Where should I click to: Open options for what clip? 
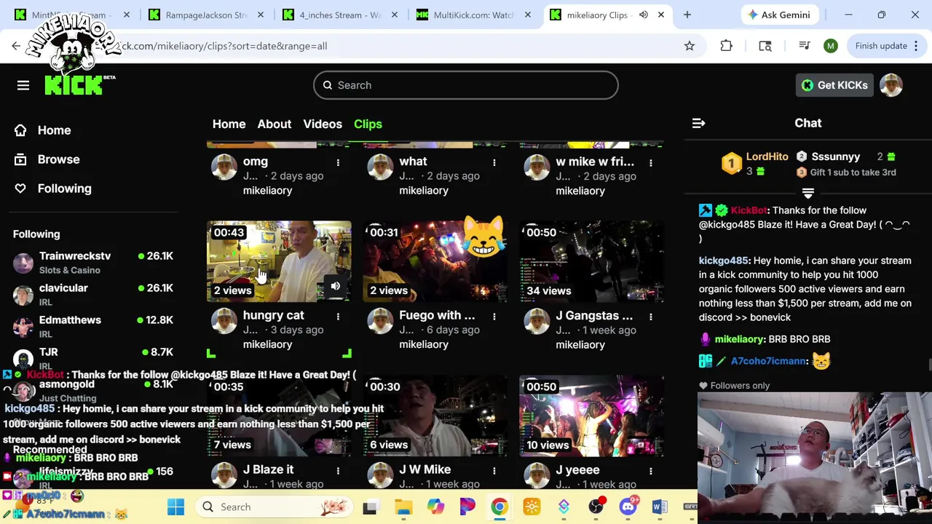point(494,162)
